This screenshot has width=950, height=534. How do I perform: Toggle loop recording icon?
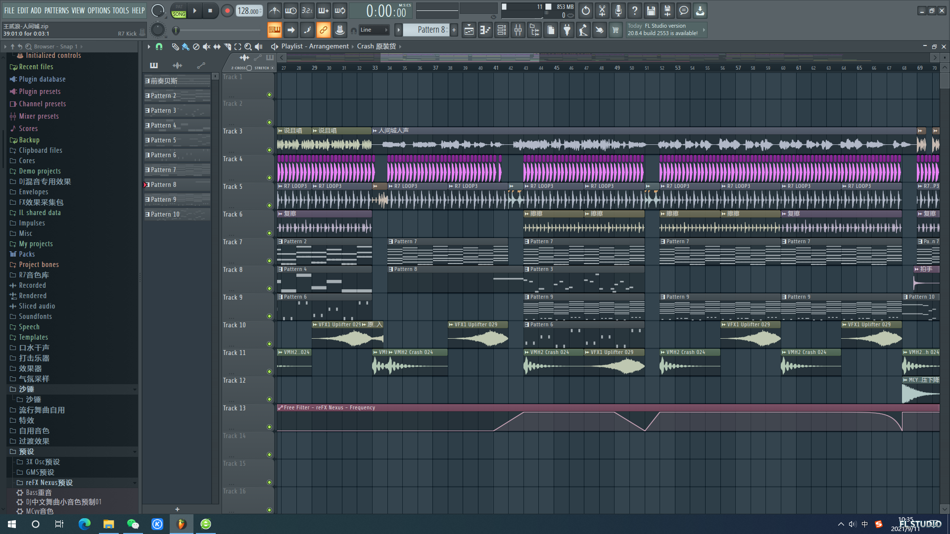pyautogui.click(x=340, y=10)
